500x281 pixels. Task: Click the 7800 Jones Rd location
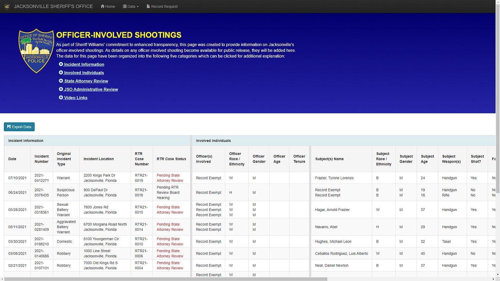tap(105, 210)
